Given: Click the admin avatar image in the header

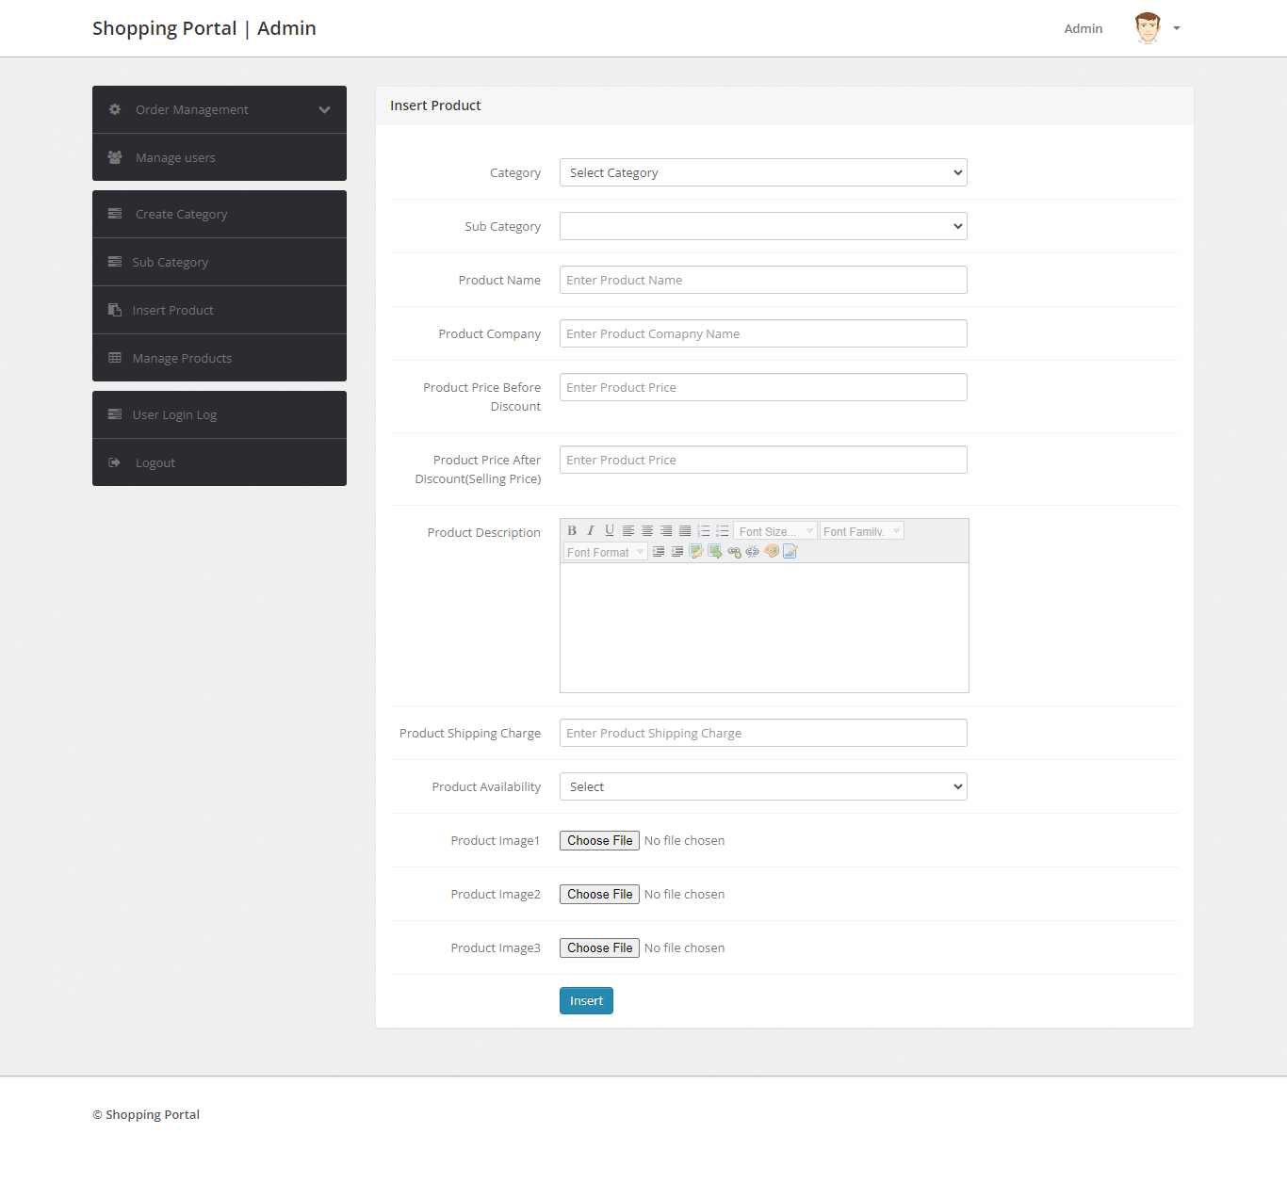Looking at the screenshot, I should coord(1147,27).
